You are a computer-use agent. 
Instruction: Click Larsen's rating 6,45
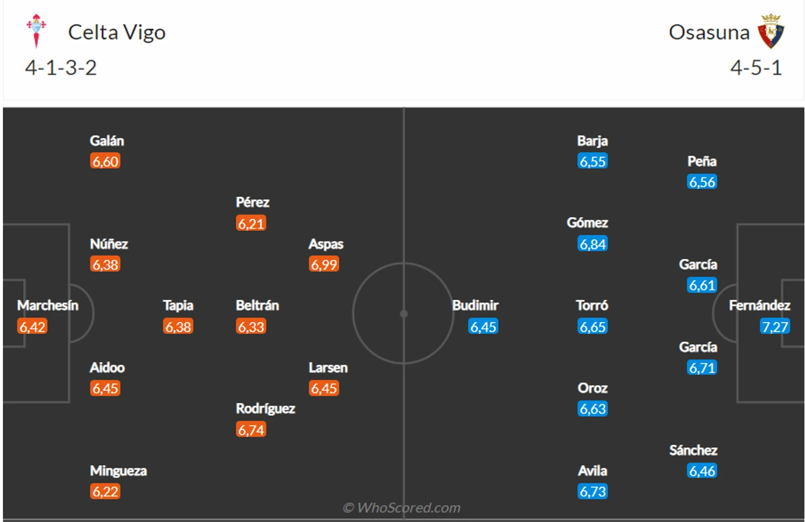[x=324, y=389]
